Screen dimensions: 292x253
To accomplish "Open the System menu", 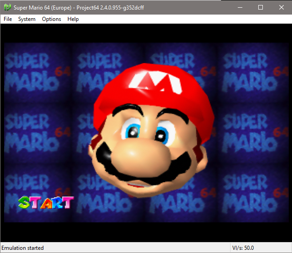I will [26, 19].
